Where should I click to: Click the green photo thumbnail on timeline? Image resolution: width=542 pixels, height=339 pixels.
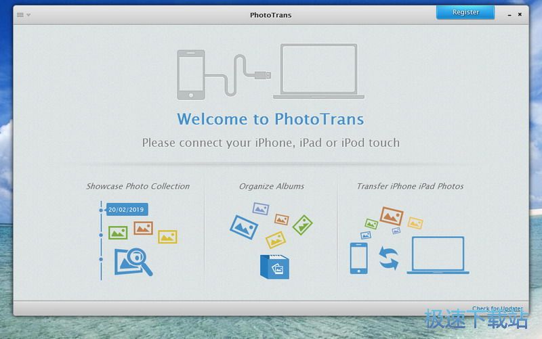(x=119, y=232)
